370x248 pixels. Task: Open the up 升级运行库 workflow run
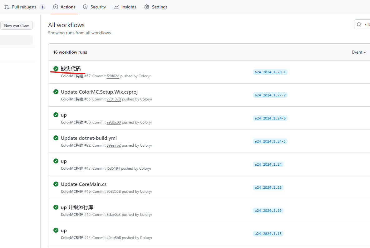pyautogui.click(x=77, y=207)
